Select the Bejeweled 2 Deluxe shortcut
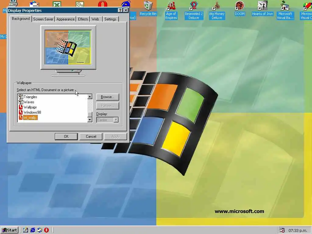This screenshot has height=234, width=312. (x=194, y=10)
